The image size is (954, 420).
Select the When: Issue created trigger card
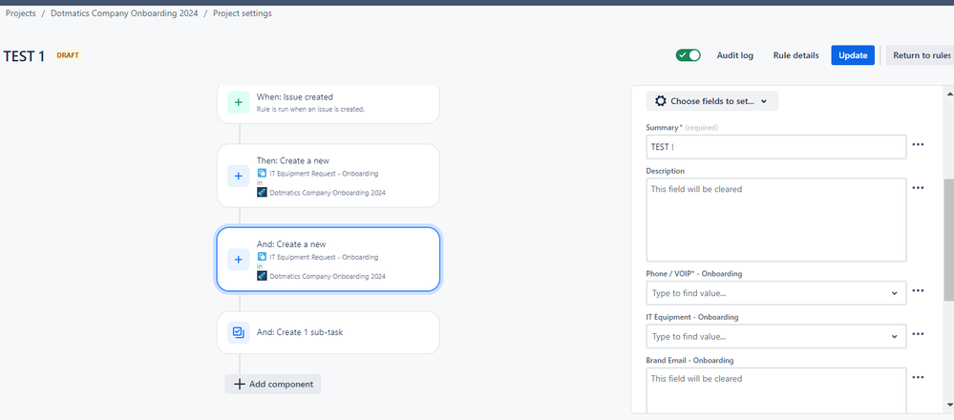point(328,103)
